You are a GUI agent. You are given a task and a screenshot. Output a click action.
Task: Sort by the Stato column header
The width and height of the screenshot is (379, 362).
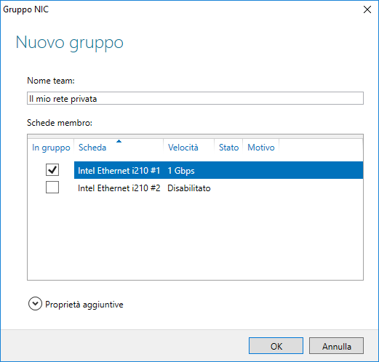(x=228, y=148)
